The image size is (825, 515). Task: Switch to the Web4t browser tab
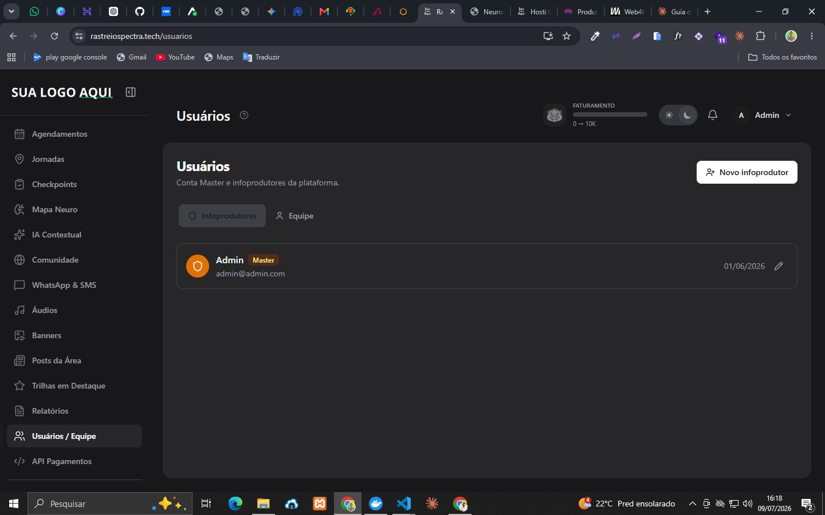627,11
